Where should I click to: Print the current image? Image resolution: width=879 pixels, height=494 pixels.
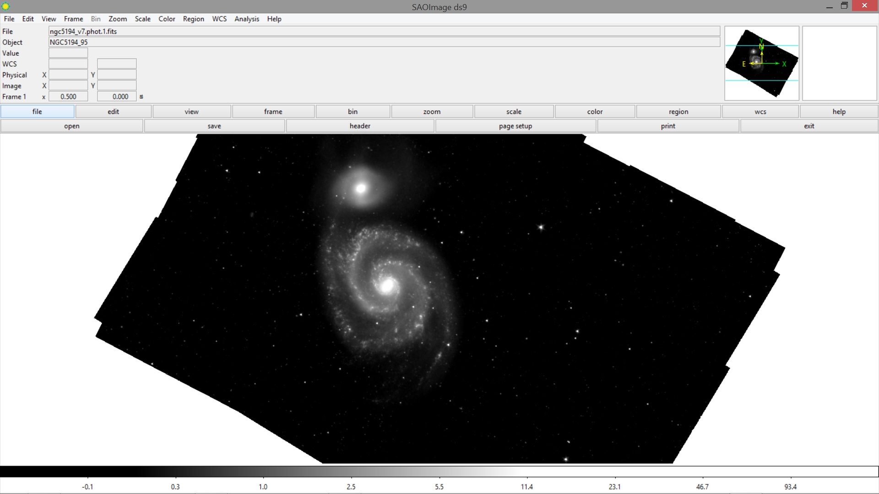[x=667, y=126]
